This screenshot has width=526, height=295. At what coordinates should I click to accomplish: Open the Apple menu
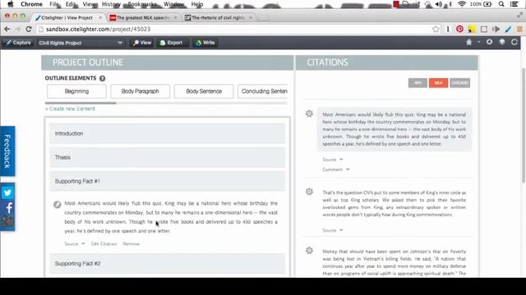click(11, 4)
